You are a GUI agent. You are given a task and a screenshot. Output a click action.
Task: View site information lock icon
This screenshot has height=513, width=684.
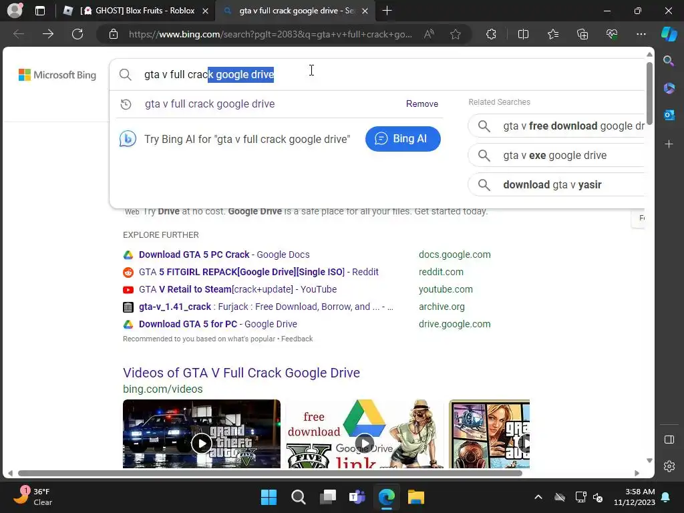coord(114,34)
